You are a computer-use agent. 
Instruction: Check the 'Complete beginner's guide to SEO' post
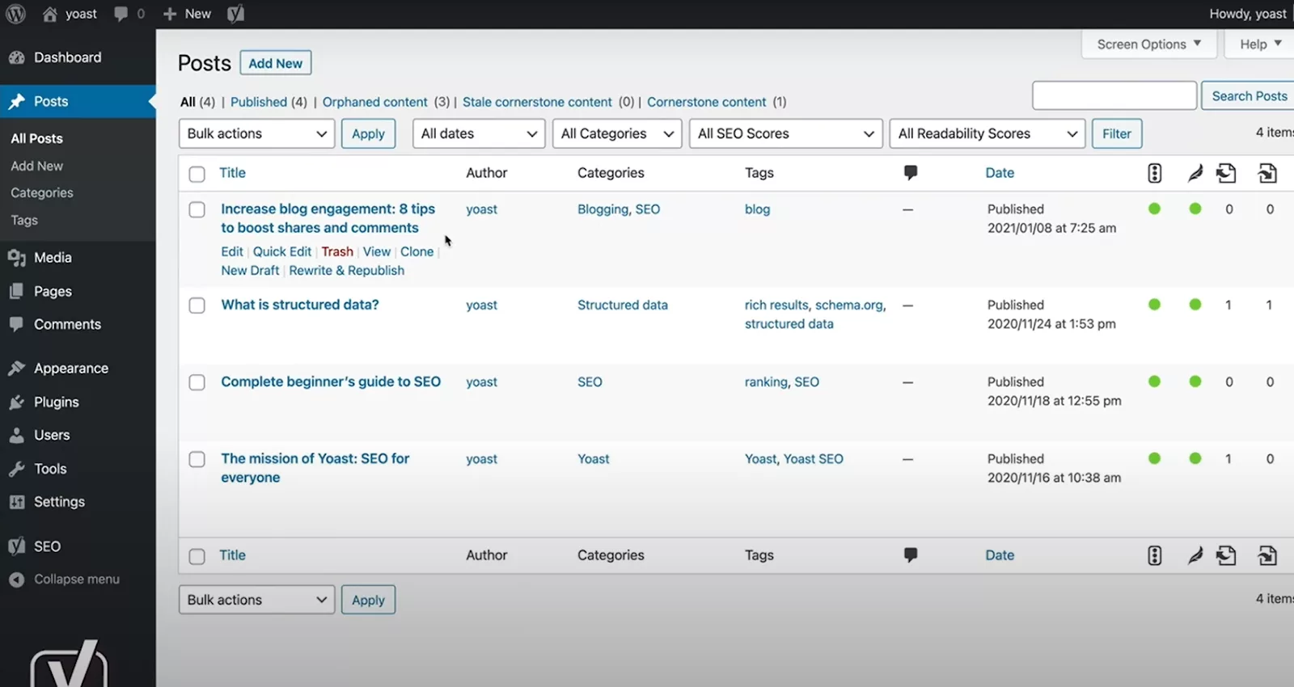(197, 382)
